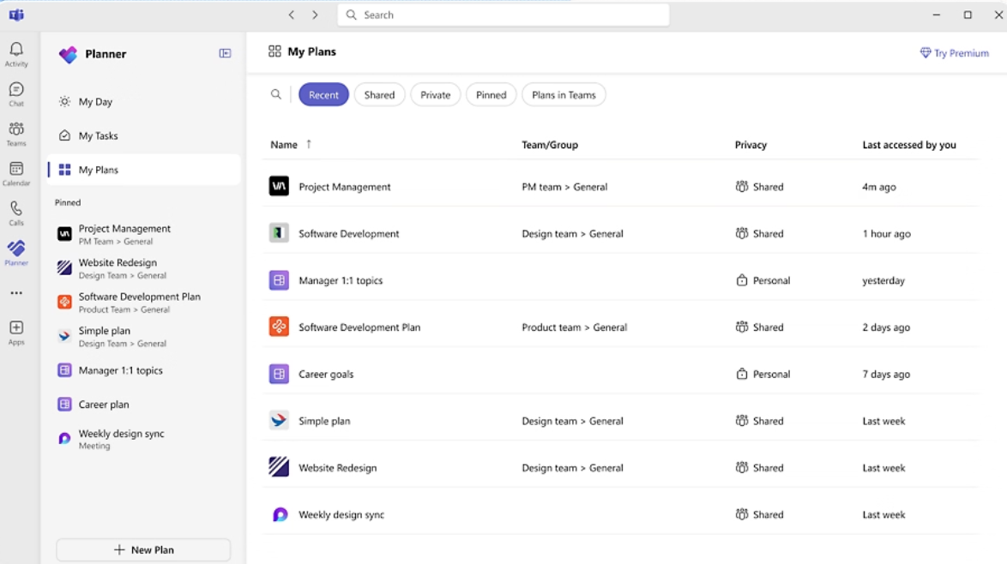
Task: Switch to the Shared filter pill
Action: [x=379, y=94]
